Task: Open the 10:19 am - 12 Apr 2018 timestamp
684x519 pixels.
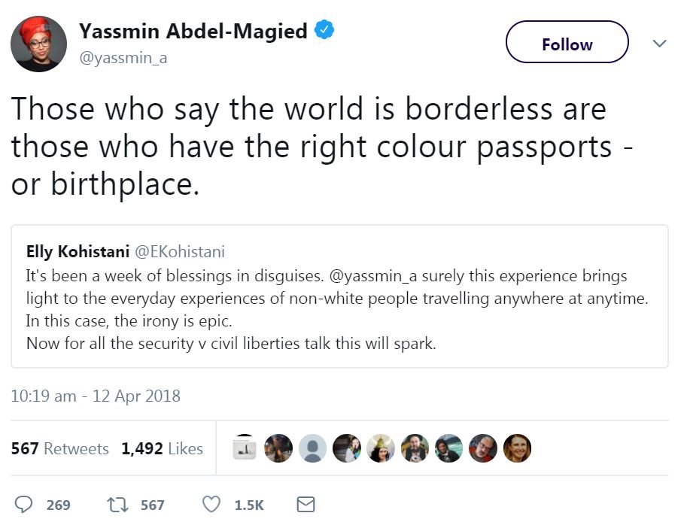Action: click(x=96, y=396)
